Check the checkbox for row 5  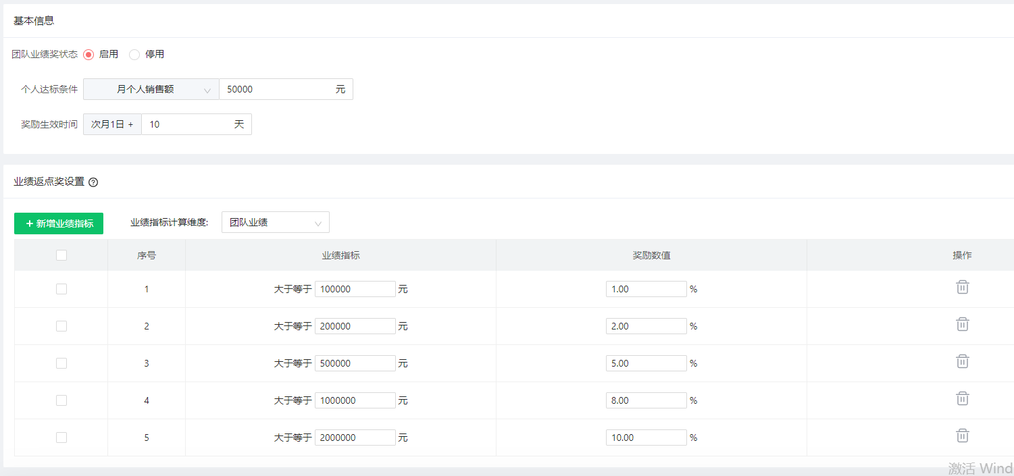click(61, 438)
